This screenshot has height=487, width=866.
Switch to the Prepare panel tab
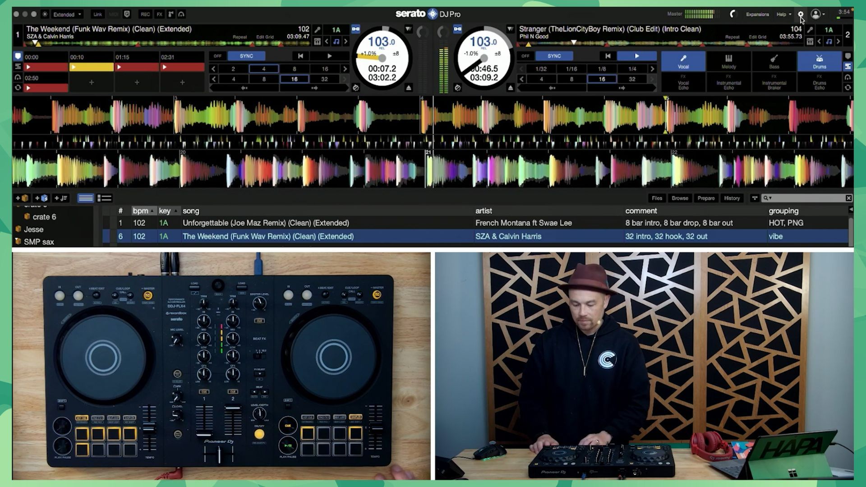coord(706,198)
